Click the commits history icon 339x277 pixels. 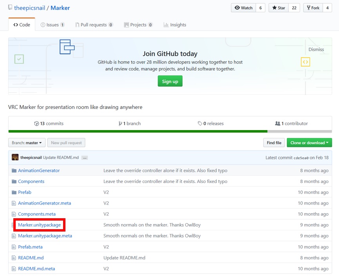tap(36, 123)
